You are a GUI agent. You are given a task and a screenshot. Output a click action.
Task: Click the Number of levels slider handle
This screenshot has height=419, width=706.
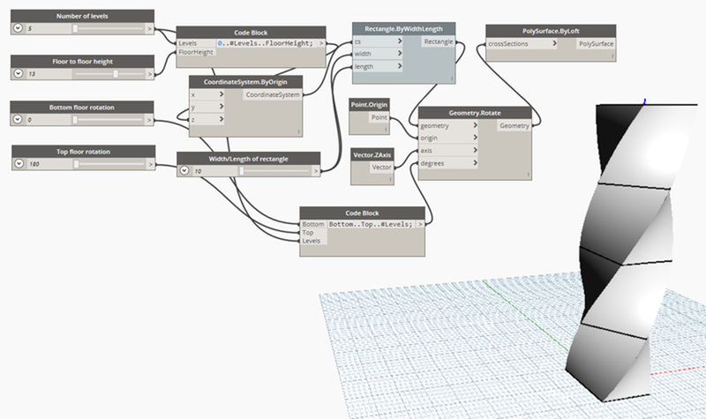[75, 28]
